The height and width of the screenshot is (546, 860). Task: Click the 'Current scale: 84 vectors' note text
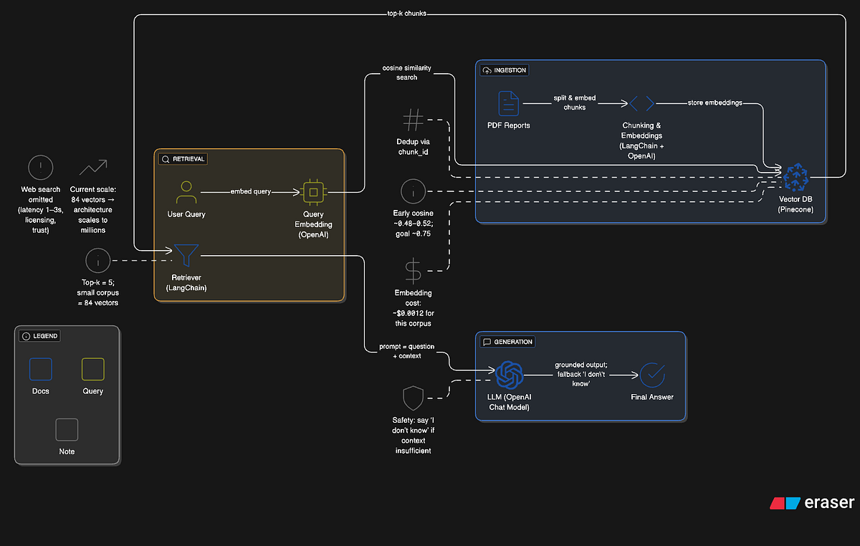click(x=93, y=209)
